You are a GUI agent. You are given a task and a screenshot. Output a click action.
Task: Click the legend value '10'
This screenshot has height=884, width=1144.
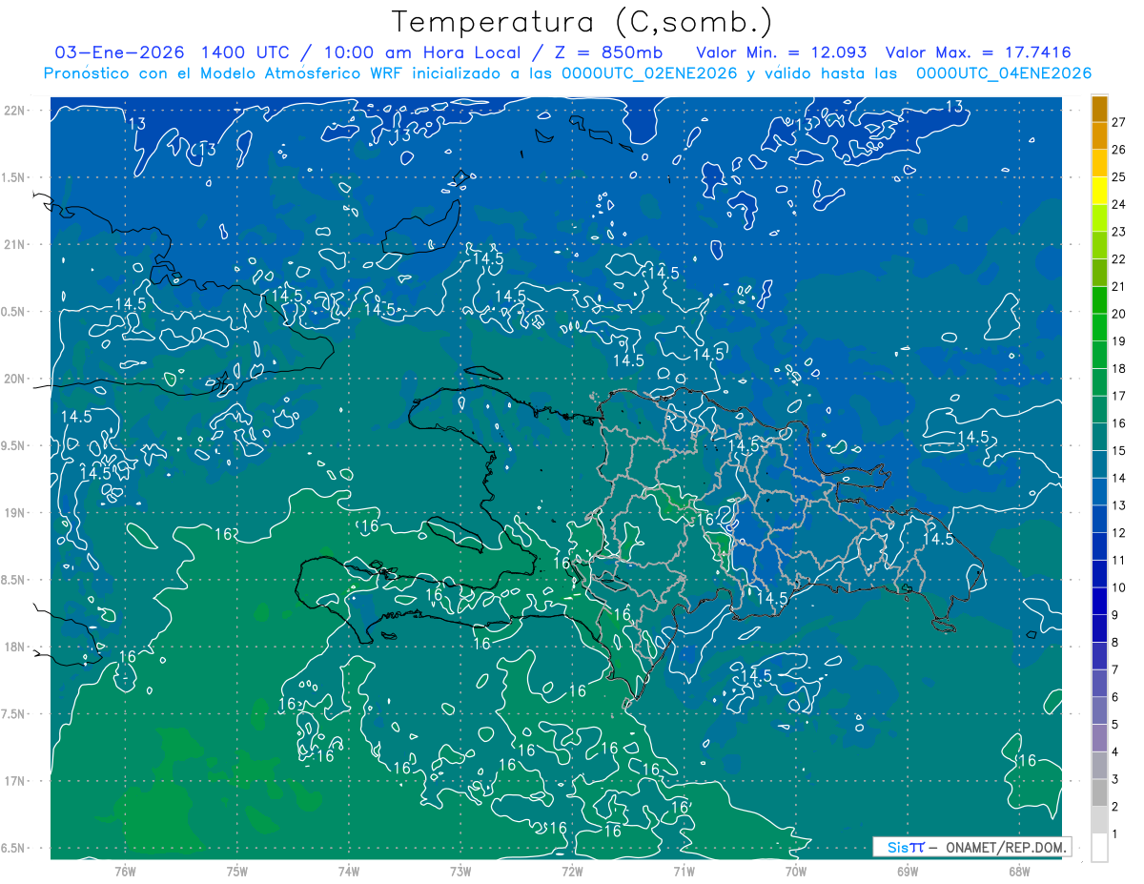[x=1118, y=587]
